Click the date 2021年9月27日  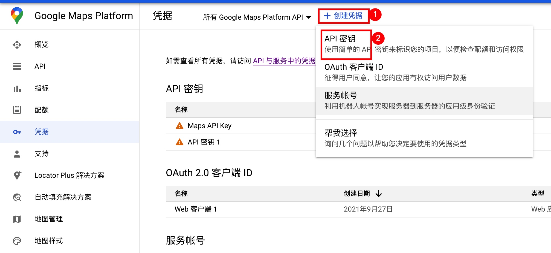(x=368, y=209)
